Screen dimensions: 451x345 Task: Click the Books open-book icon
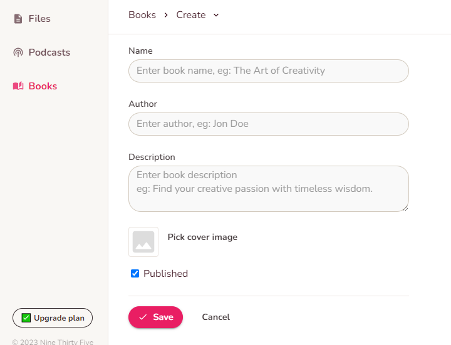(18, 86)
